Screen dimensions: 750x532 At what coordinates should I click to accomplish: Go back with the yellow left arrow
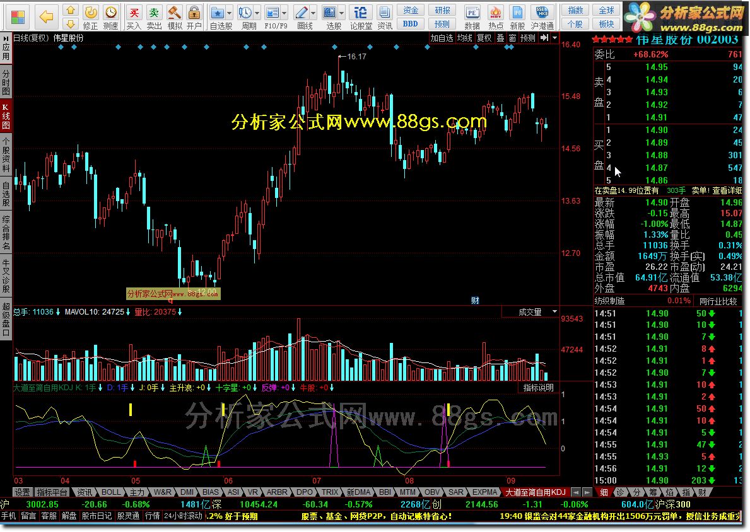point(47,17)
